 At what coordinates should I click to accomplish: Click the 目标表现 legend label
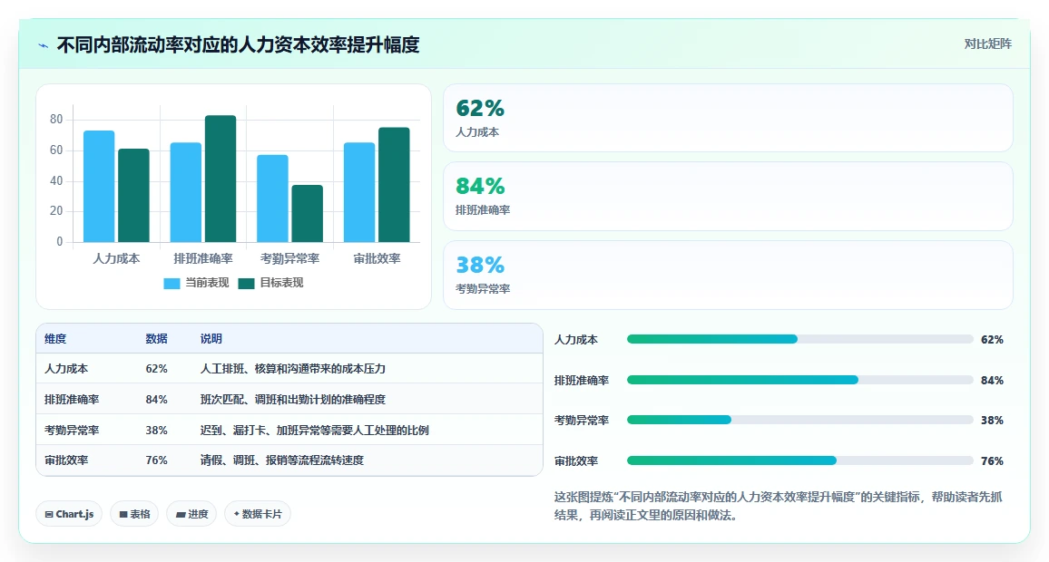pyautogui.click(x=281, y=283)
